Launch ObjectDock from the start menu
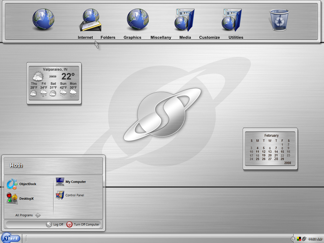Viewport: 324px width, 243px height. tap(21, 184)
